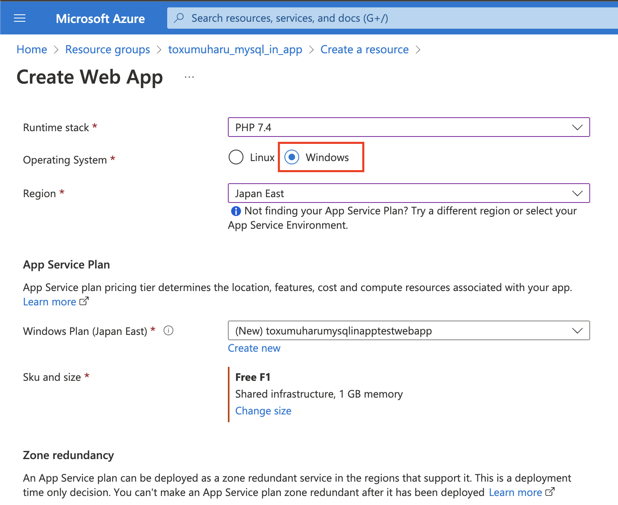Click Change size for Sku and size
The image size is (618, 505).
coord(263,410)
